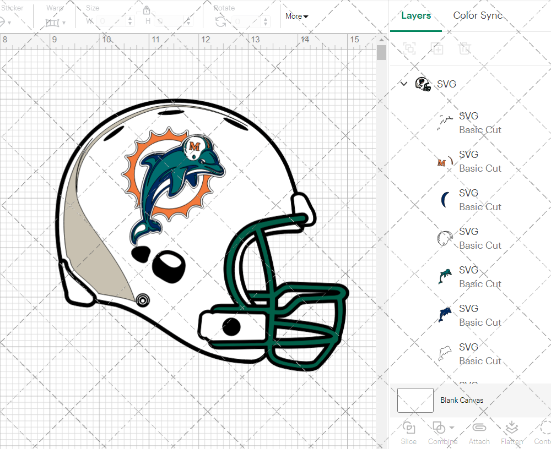Viewport: 551px width, 449px height.
Task: Open the Warp dropdown arrow
Action: tap(64, 23)
